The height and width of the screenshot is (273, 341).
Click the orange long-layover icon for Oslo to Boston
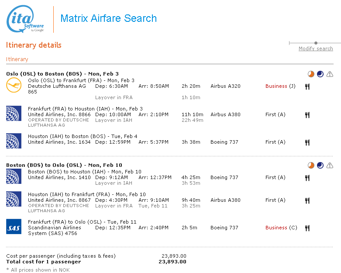310,74
